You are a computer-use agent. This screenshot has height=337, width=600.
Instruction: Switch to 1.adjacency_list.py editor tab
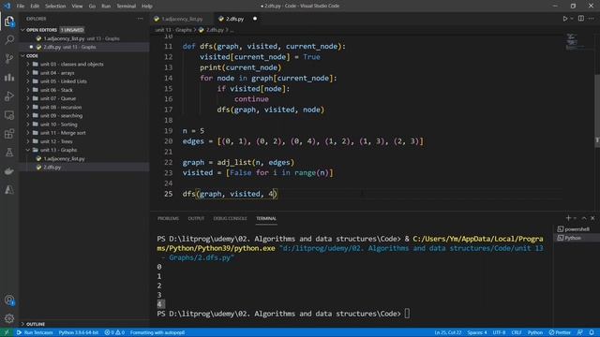(182, 19)
